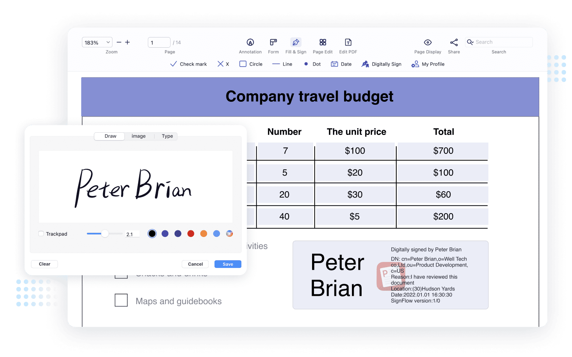Image resolution: width=572 pixels, height=357 pixels.
Task: Click the zoom in plus button
Action: pyautogui.click(x=127, y=42)
